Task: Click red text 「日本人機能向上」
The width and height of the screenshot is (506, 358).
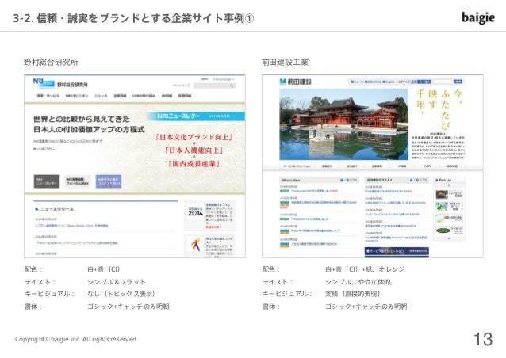Action: tap(194, 150)
